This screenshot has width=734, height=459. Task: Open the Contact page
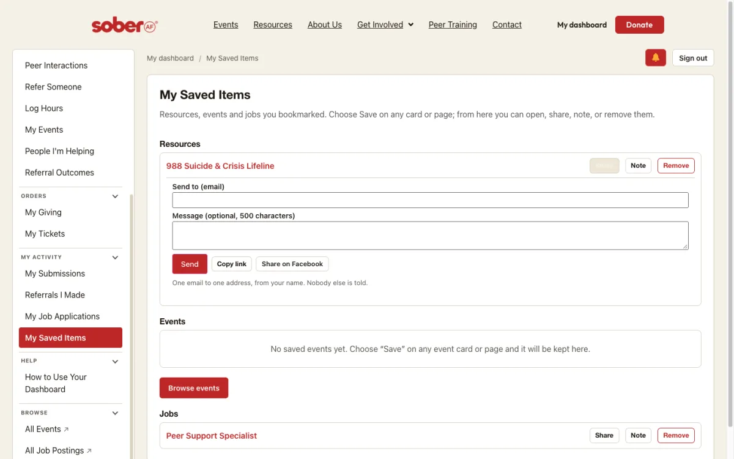pyautogui.click(x=507, y=25)
